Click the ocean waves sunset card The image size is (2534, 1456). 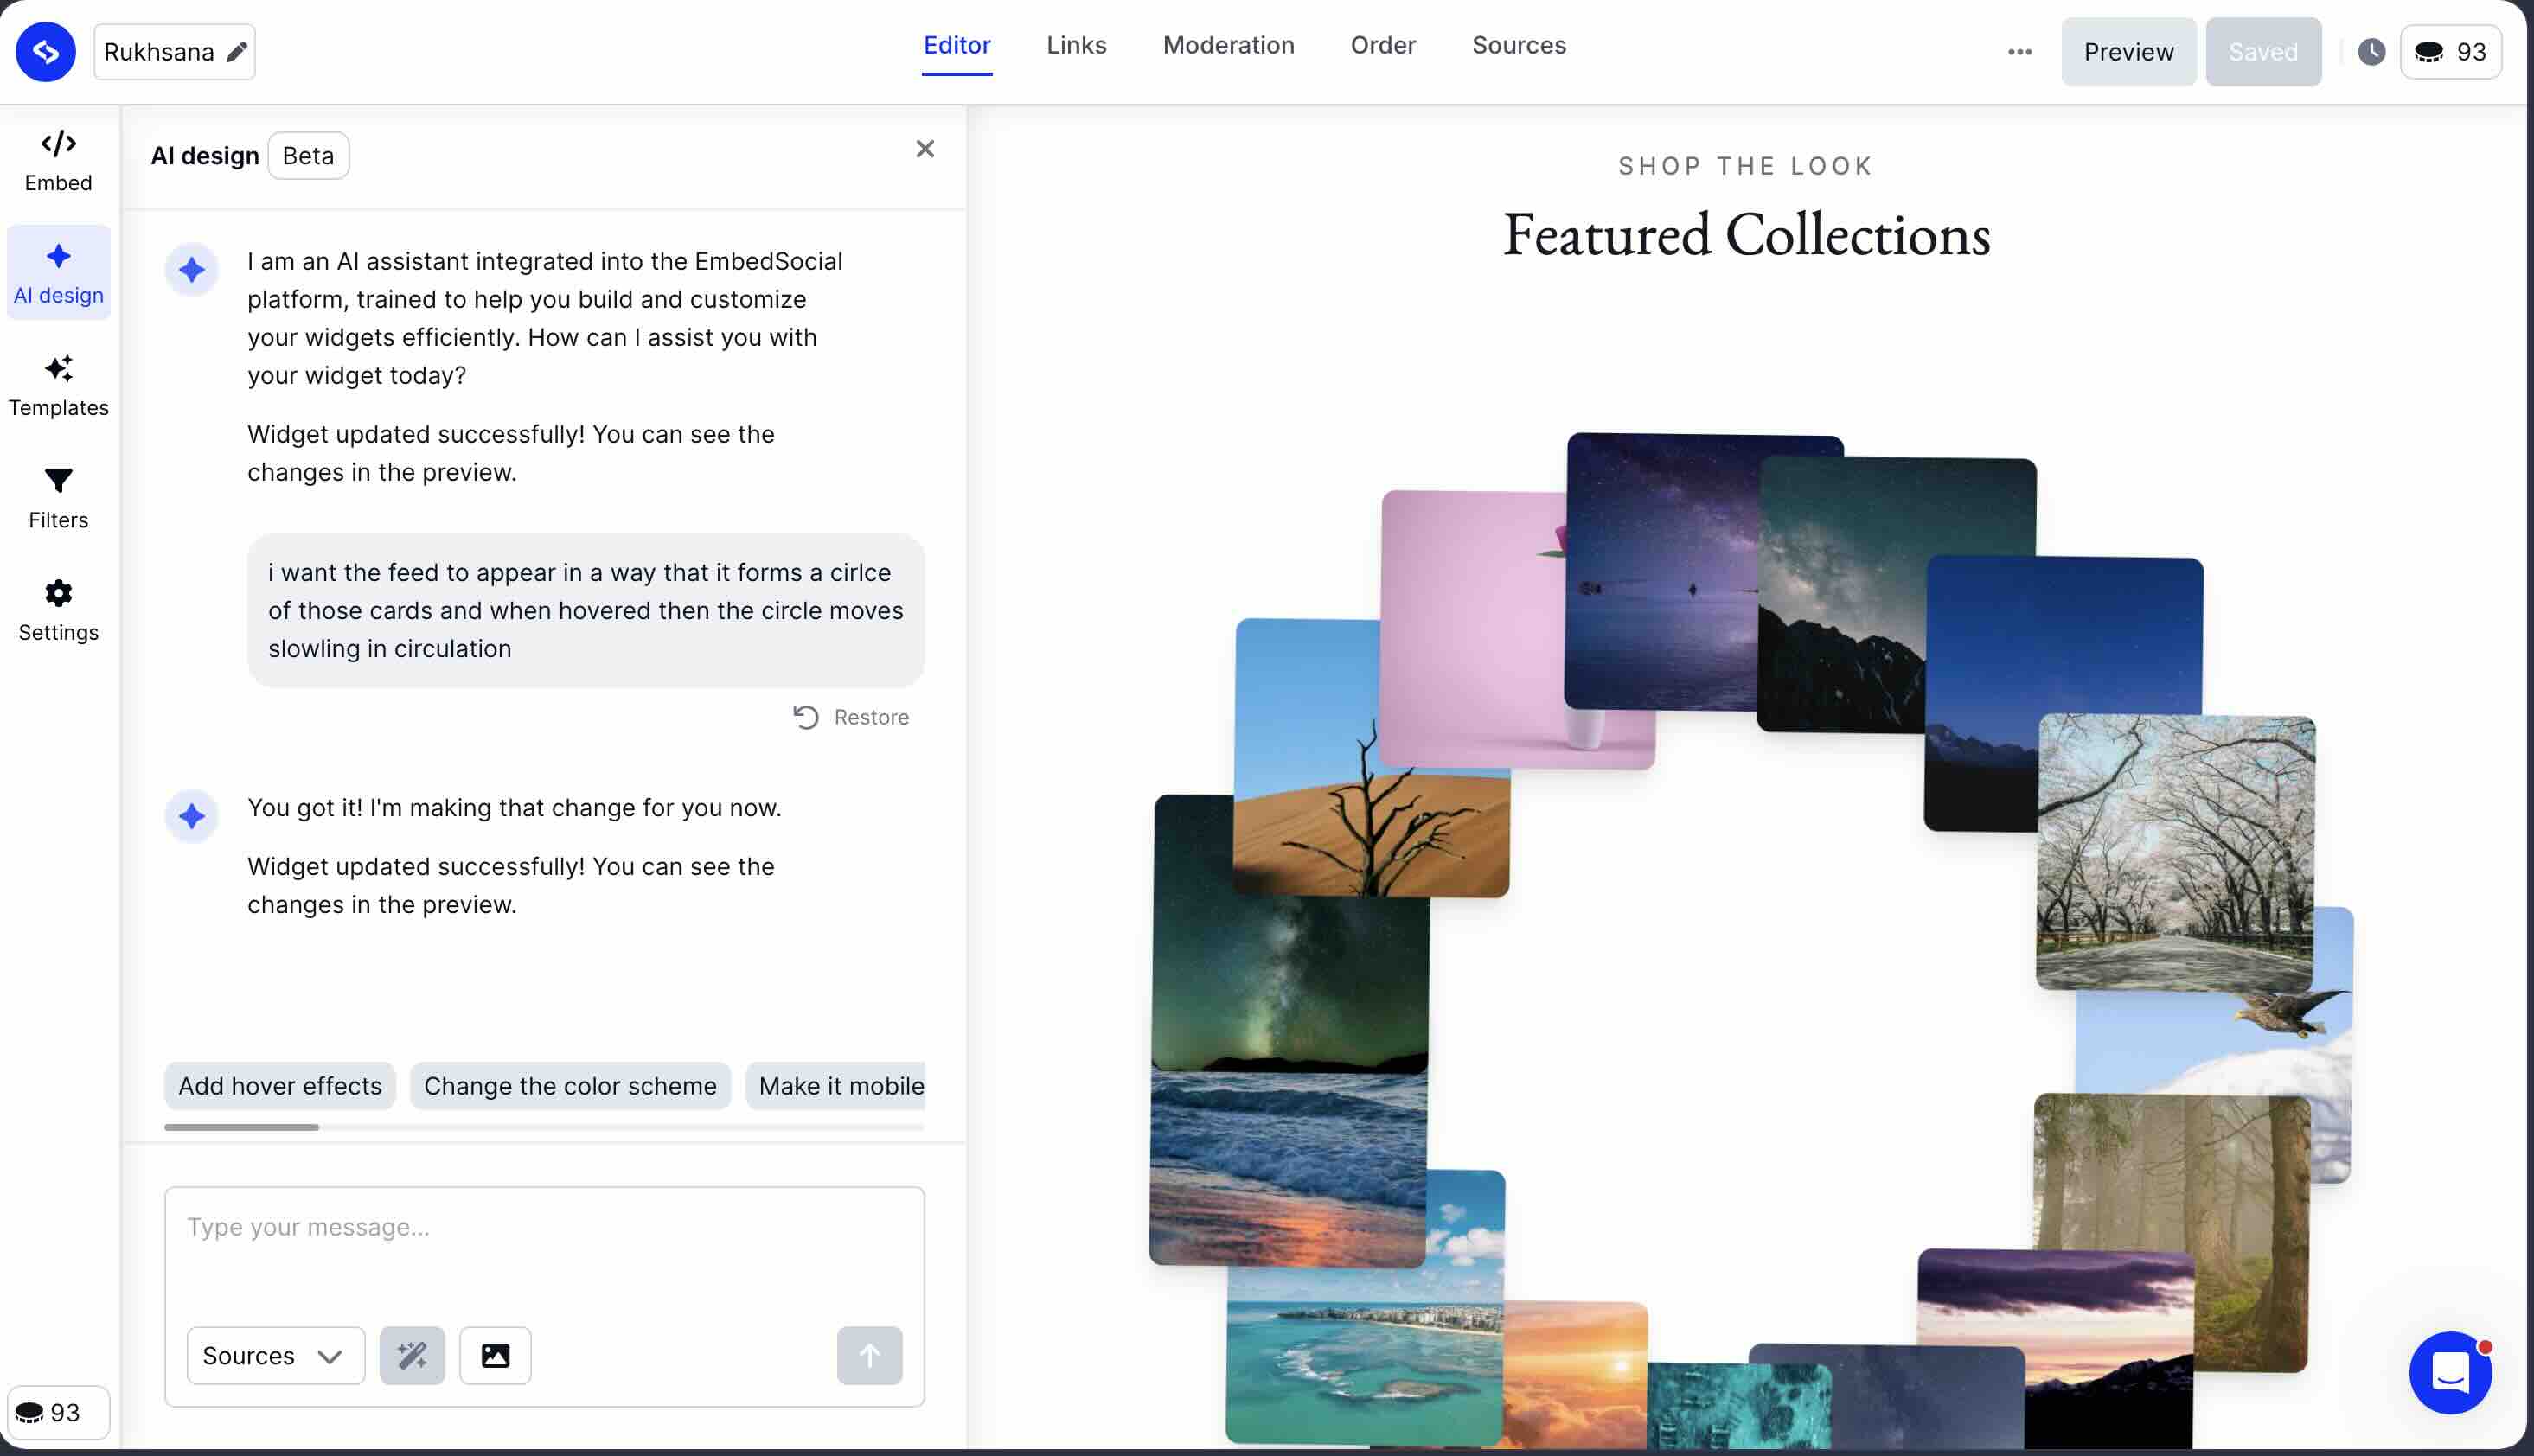(1288, 1168)
